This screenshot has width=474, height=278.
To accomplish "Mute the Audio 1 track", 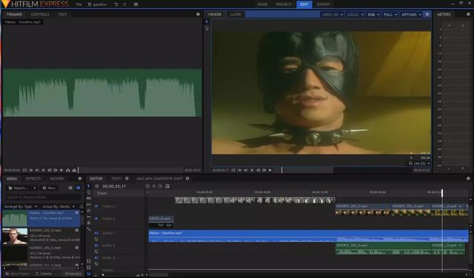I will (96, 233).
